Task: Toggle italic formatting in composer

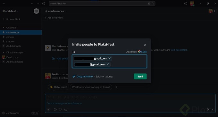Action: click(54, 97)
